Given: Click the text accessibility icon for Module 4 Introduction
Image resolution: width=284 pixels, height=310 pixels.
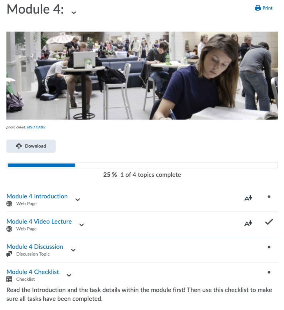Looking at the screenshot, I should (x=248, y=198).
